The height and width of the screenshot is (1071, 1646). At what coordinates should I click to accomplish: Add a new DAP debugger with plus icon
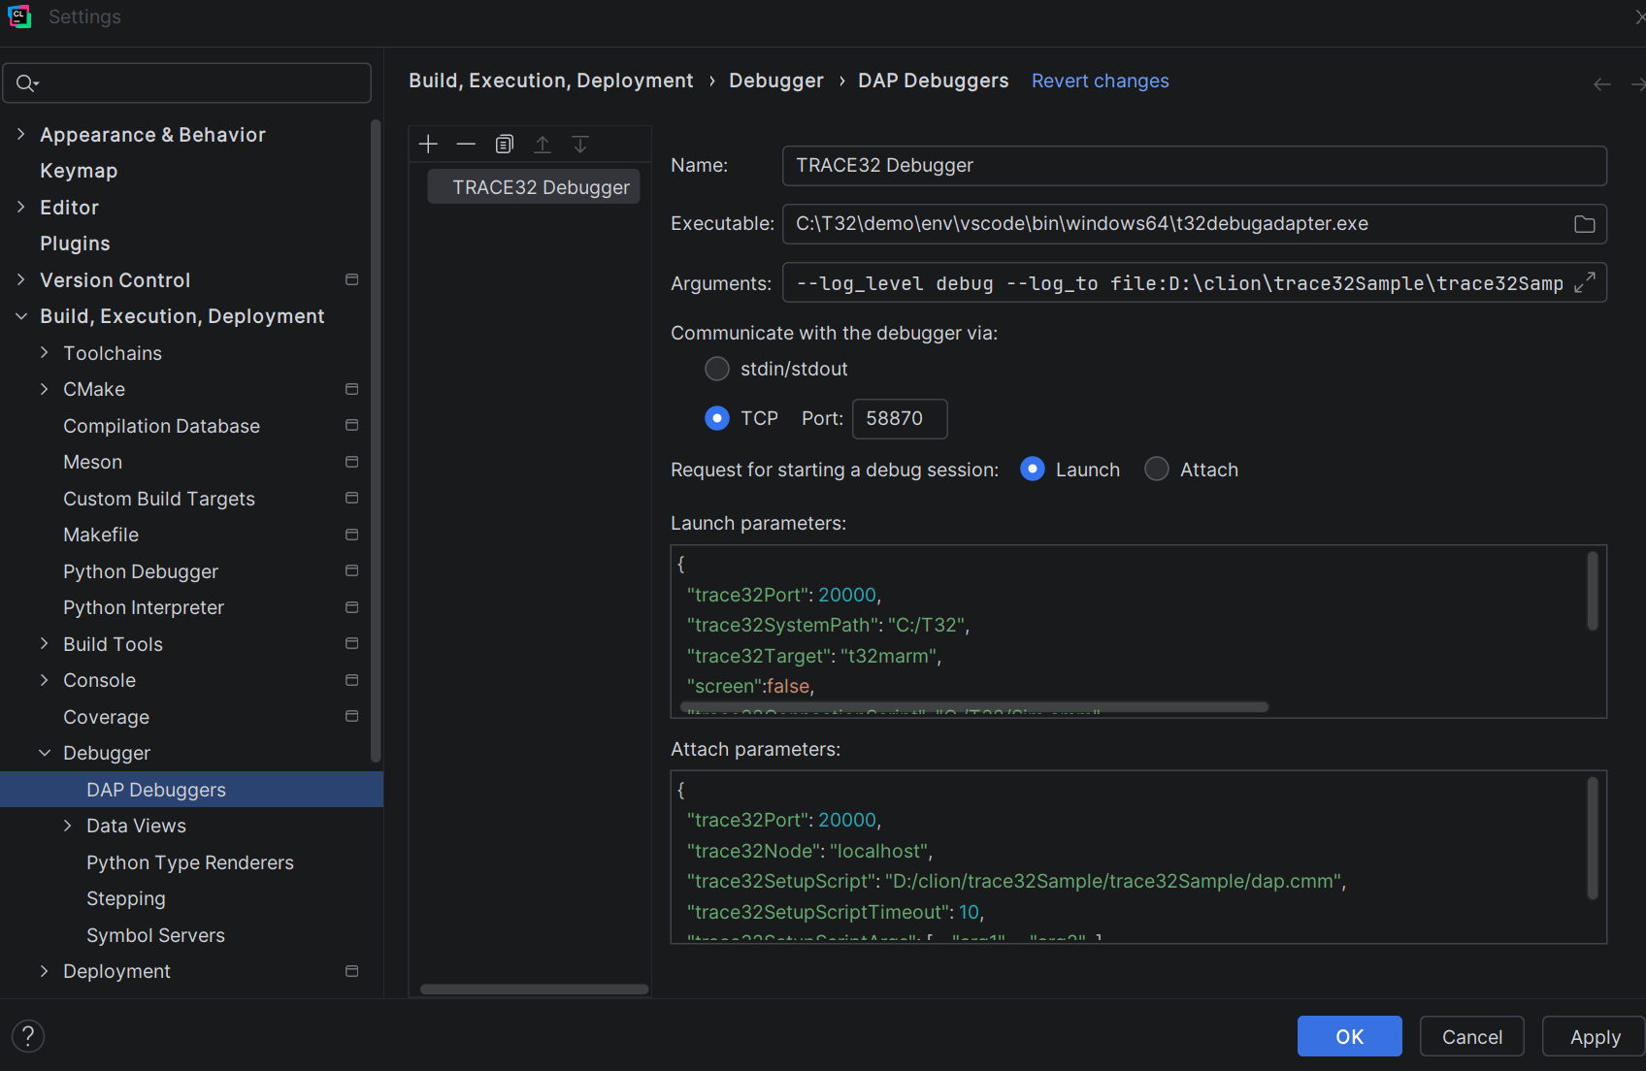point(428,145)
